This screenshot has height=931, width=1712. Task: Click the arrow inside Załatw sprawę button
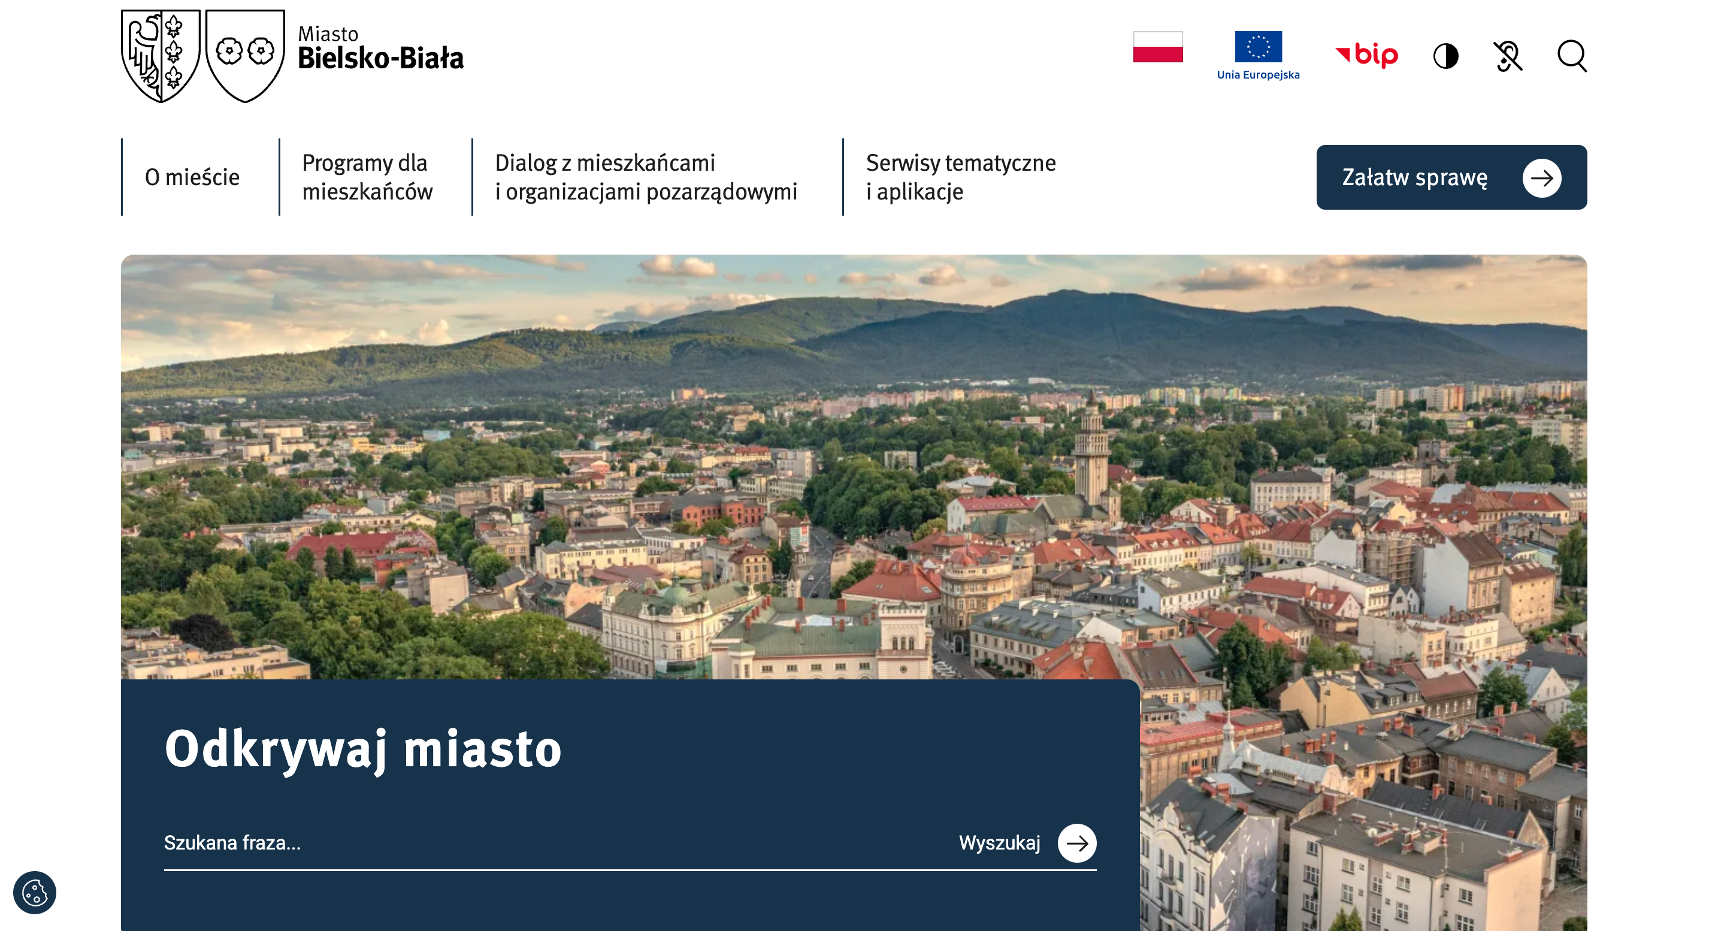pyautogui.click(x=1542, y=178)
